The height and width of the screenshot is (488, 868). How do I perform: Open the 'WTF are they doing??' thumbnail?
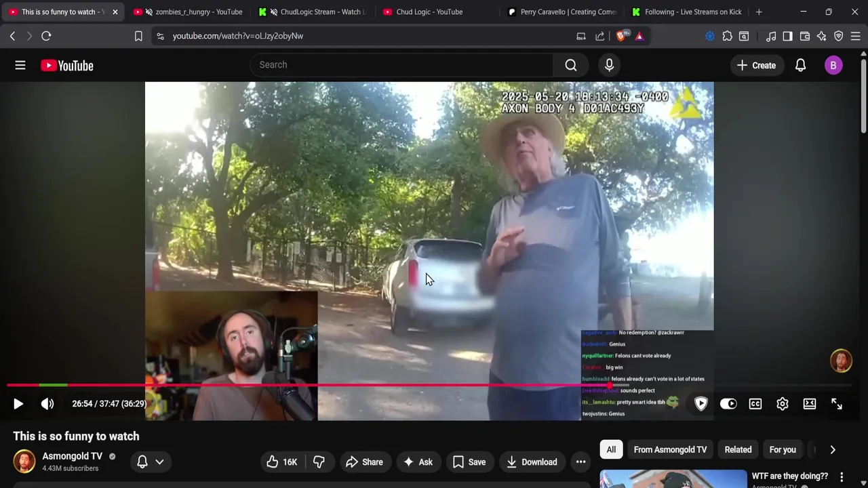(673, 479)
